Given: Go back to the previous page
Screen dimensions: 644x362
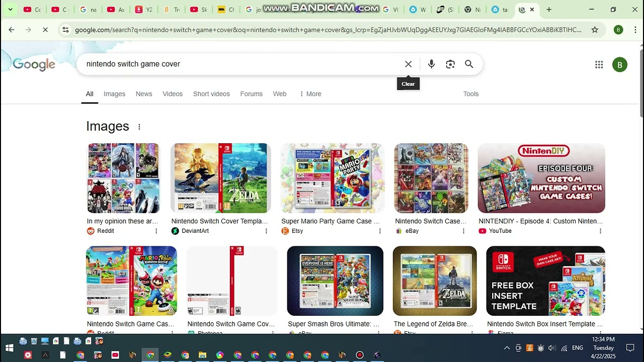Looking at the screenshot, I should click(x=11, y=30).
